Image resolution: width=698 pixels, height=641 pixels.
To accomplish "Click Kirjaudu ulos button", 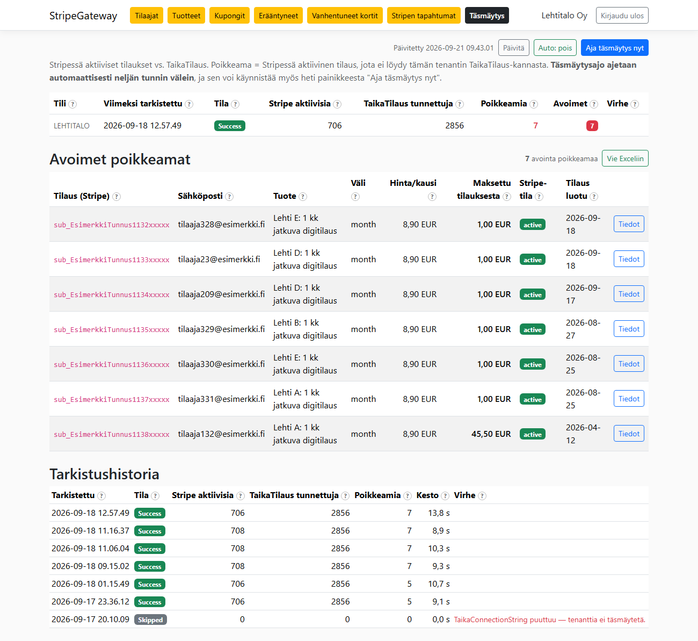I will point(622,16).
